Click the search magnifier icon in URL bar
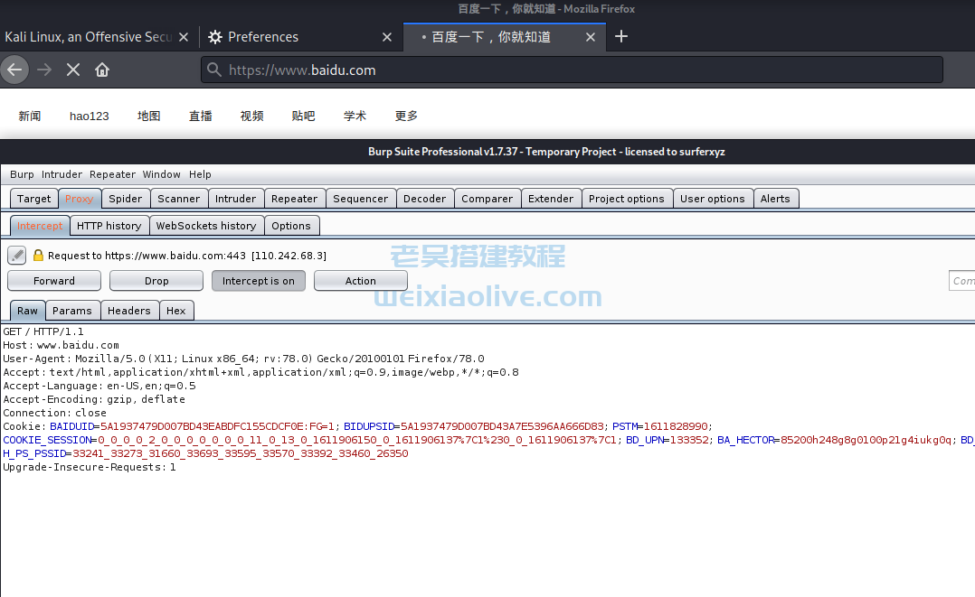The image size is (975, 597). tap(213, 70)
